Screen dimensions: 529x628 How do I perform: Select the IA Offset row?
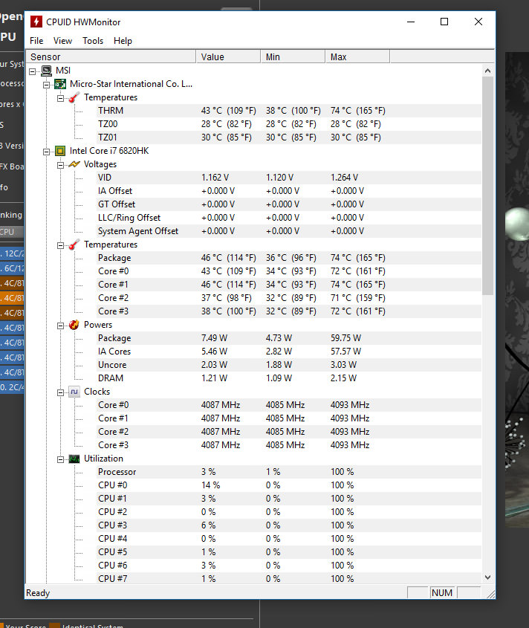click(x=288, y=191)
